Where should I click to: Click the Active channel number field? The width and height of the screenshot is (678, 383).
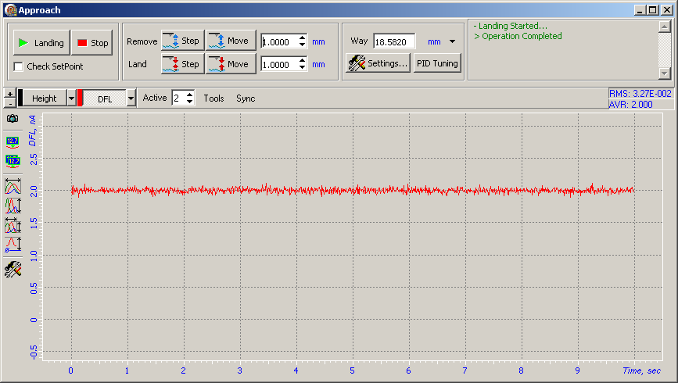click(x=179, y=98)
